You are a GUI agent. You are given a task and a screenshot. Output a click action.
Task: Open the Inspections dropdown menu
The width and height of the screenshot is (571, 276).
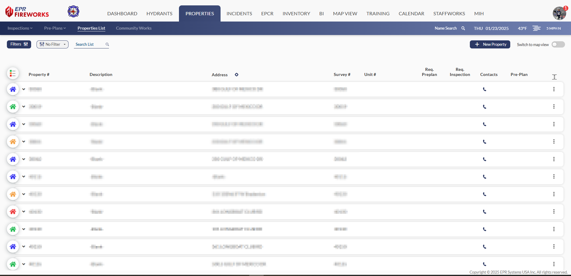(x=20, y=28)
